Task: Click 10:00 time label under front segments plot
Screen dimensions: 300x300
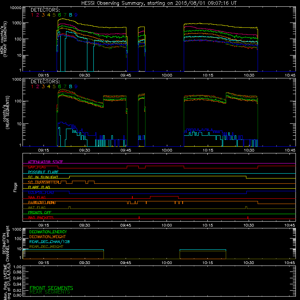Action: pos(167,75)
